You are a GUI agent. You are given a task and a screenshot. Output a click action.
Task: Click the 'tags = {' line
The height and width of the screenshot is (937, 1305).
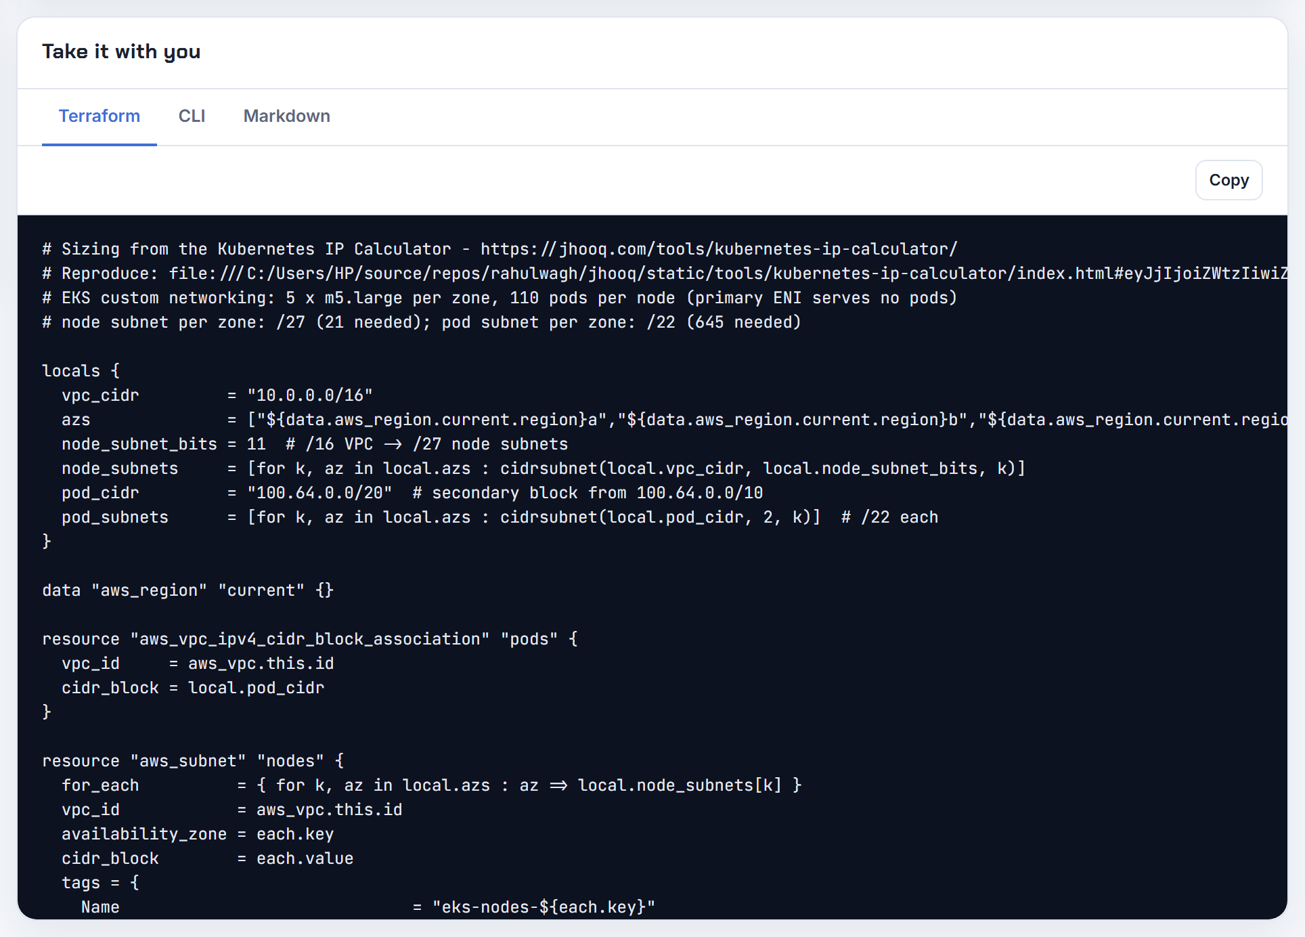coord(100,883)
